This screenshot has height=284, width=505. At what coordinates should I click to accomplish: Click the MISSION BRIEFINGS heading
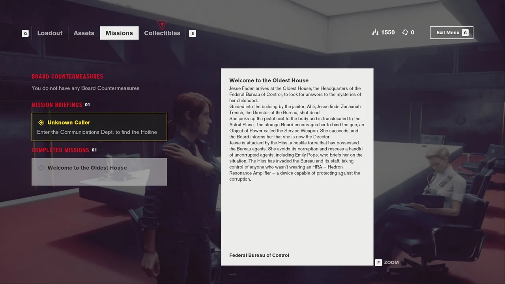[57, 105]
